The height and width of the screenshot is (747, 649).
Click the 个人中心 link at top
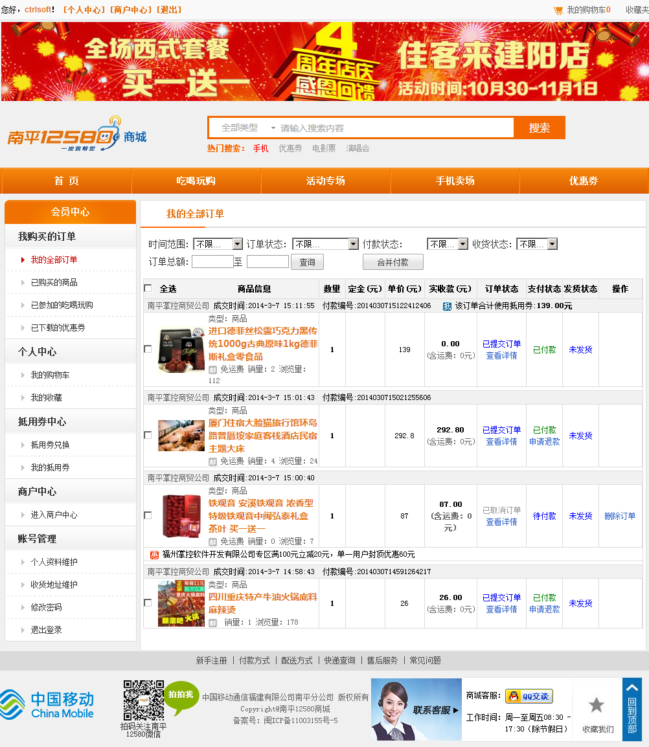pyautogui.click(x=84, y=10)
